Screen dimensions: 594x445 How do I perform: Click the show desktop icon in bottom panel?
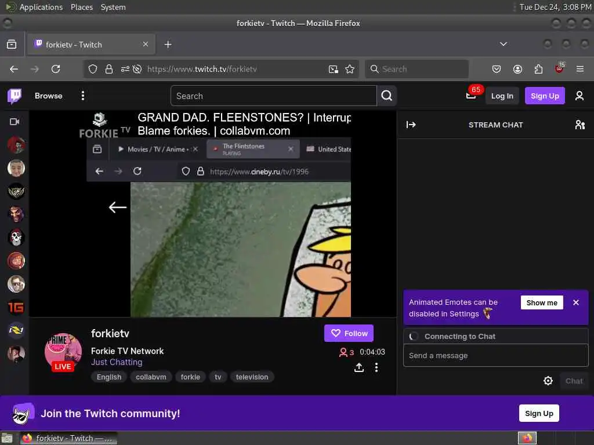[7, 438]
